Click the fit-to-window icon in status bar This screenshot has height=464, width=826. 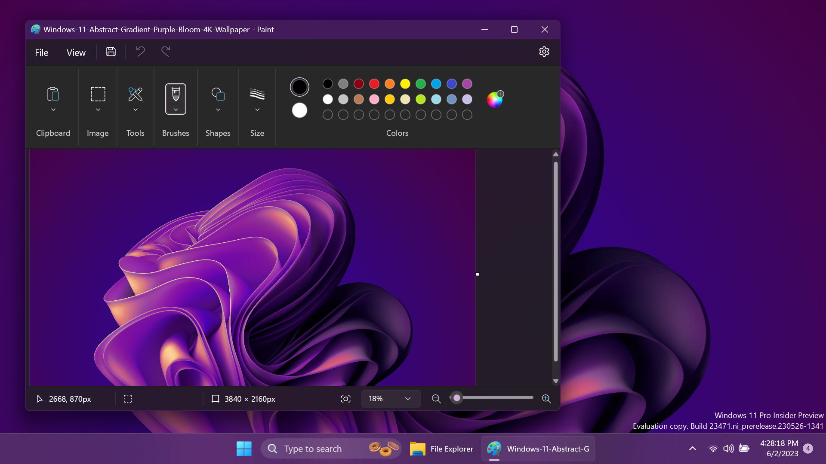(345, 399)
